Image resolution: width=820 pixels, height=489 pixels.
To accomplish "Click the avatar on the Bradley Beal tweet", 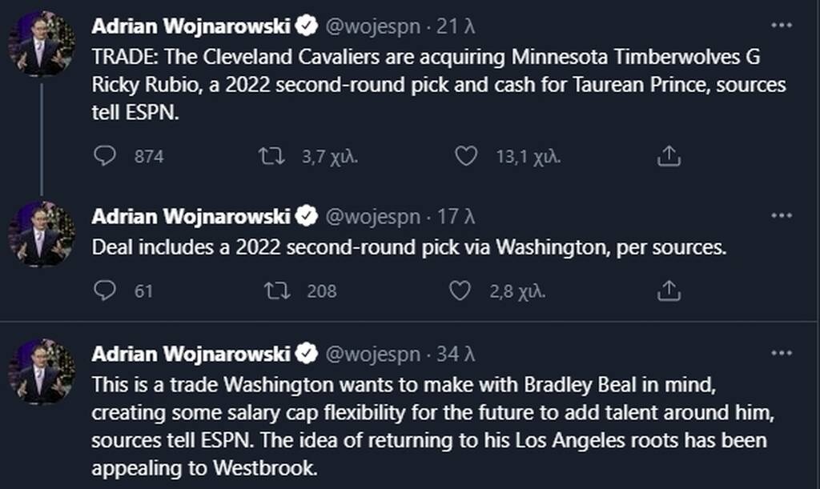I will [41, 371].
